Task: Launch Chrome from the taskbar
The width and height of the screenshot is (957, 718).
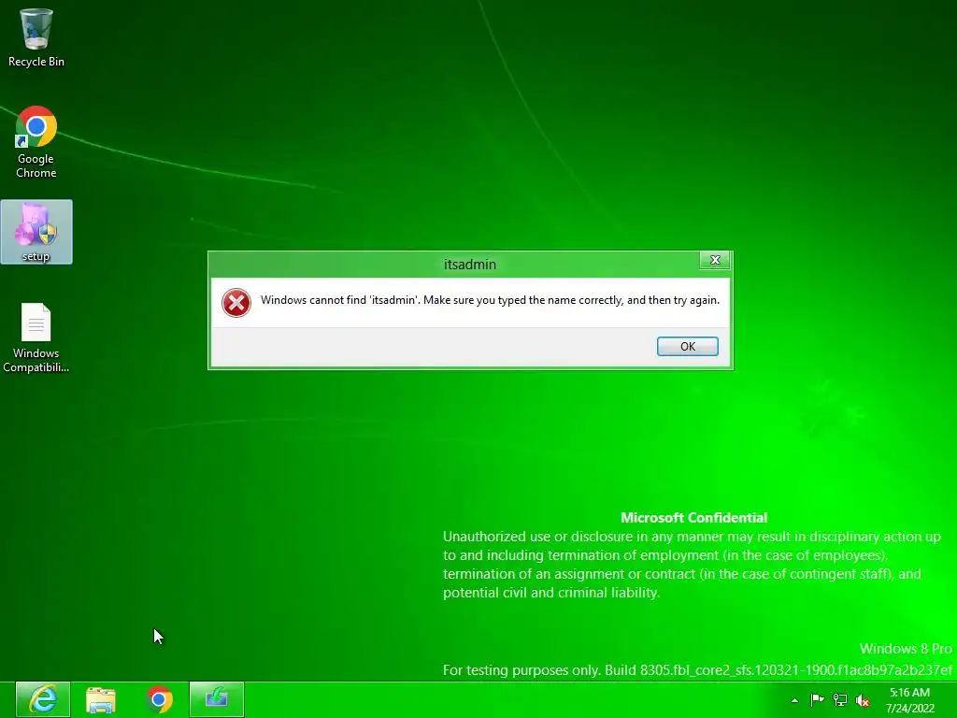Action: point(159,699)
